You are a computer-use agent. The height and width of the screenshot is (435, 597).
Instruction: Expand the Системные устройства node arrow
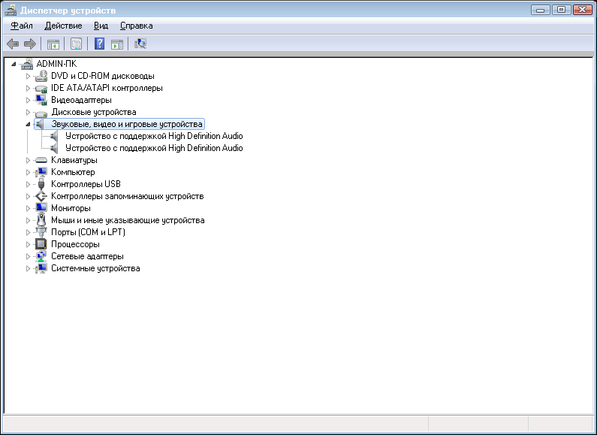tap(28, 268)
